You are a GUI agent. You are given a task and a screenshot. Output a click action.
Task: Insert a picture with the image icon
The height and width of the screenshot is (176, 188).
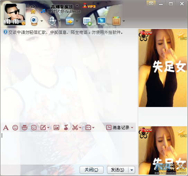(56, 128)
